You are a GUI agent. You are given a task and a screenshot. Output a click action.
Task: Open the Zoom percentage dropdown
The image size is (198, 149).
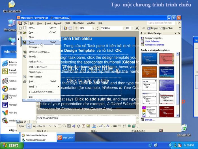click(x=94, y=28)
